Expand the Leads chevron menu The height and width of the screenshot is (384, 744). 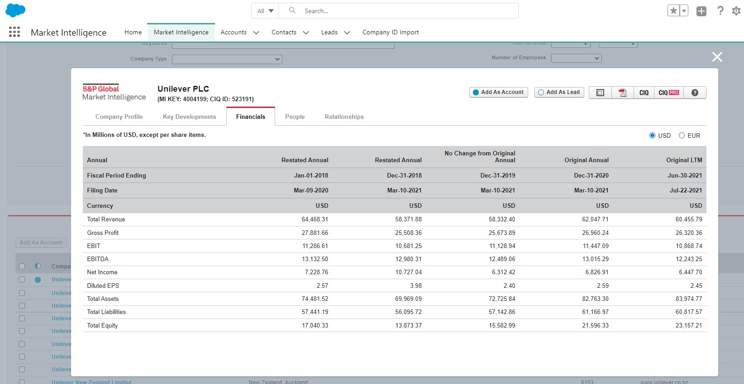347,33
